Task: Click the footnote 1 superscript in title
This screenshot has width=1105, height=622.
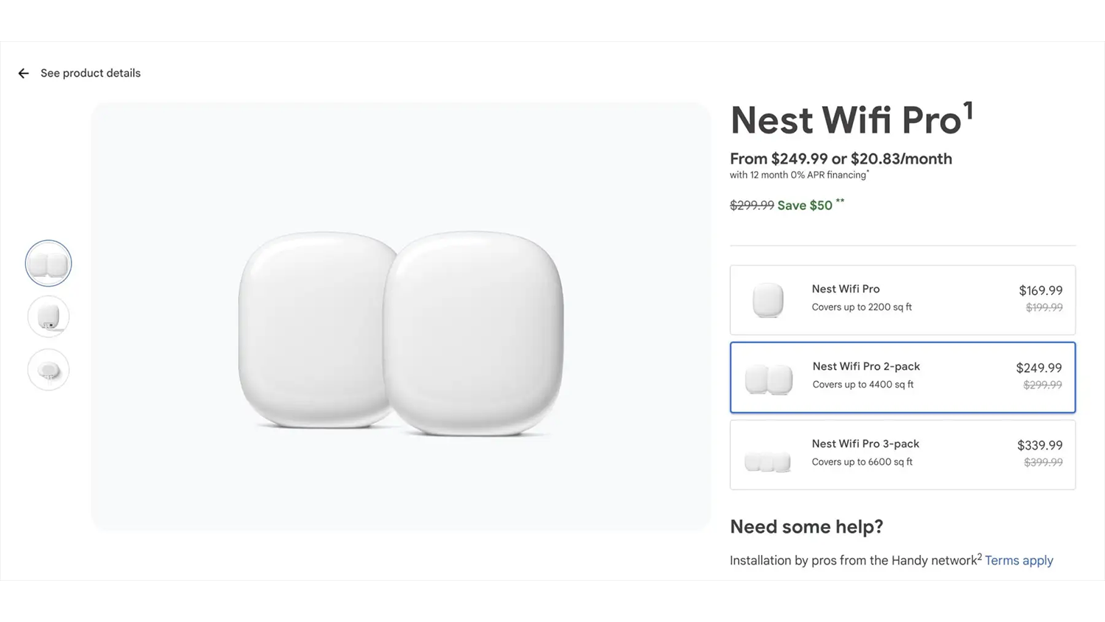Action: 968,111
